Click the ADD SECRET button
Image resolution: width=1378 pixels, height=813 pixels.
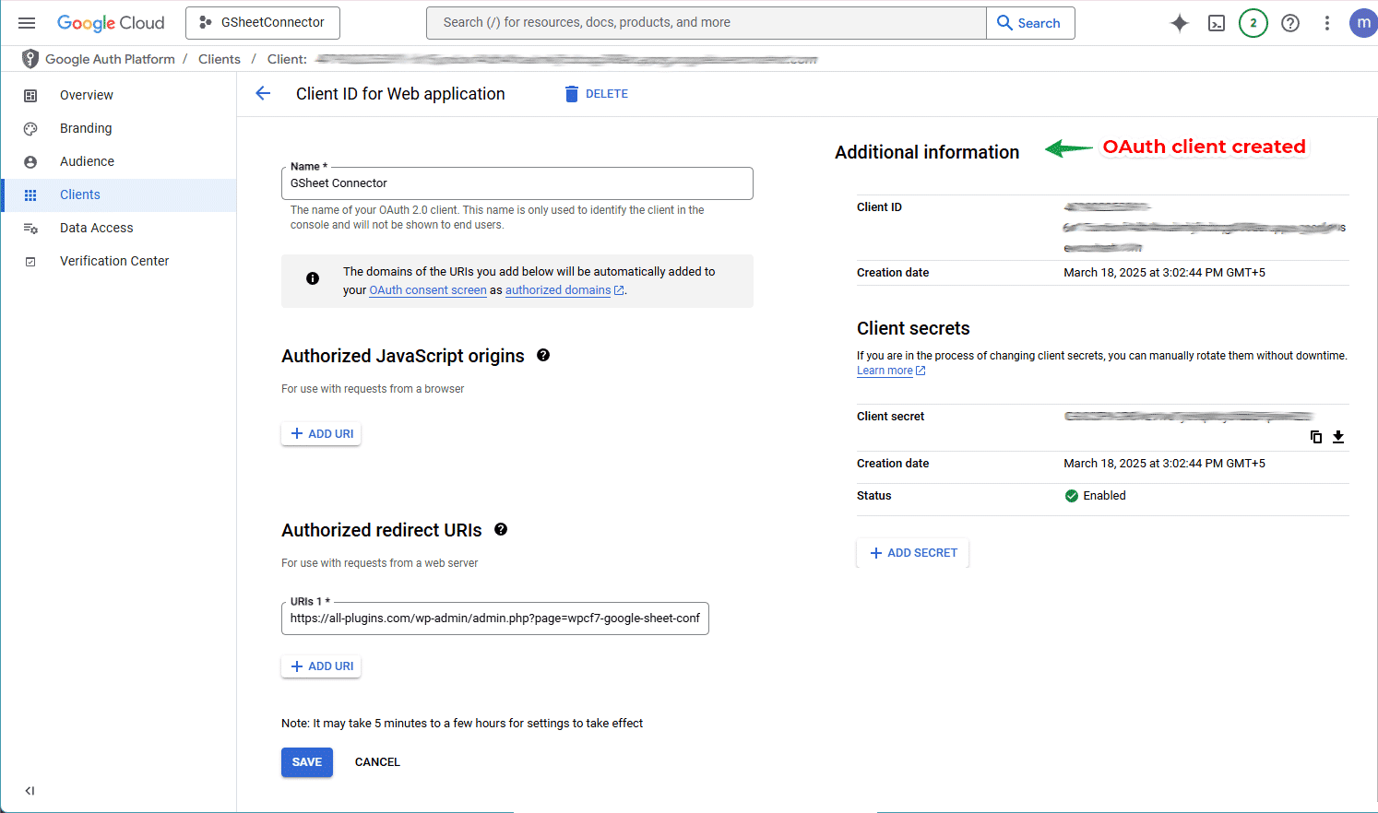pyautogui.click(x=913, y=553)
